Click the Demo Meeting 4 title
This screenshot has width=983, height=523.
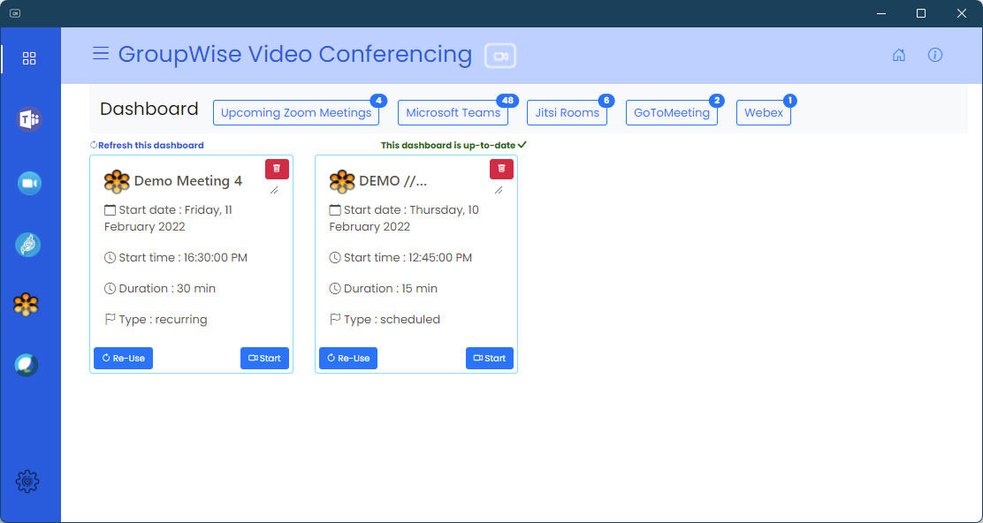[x=188, y=181]
